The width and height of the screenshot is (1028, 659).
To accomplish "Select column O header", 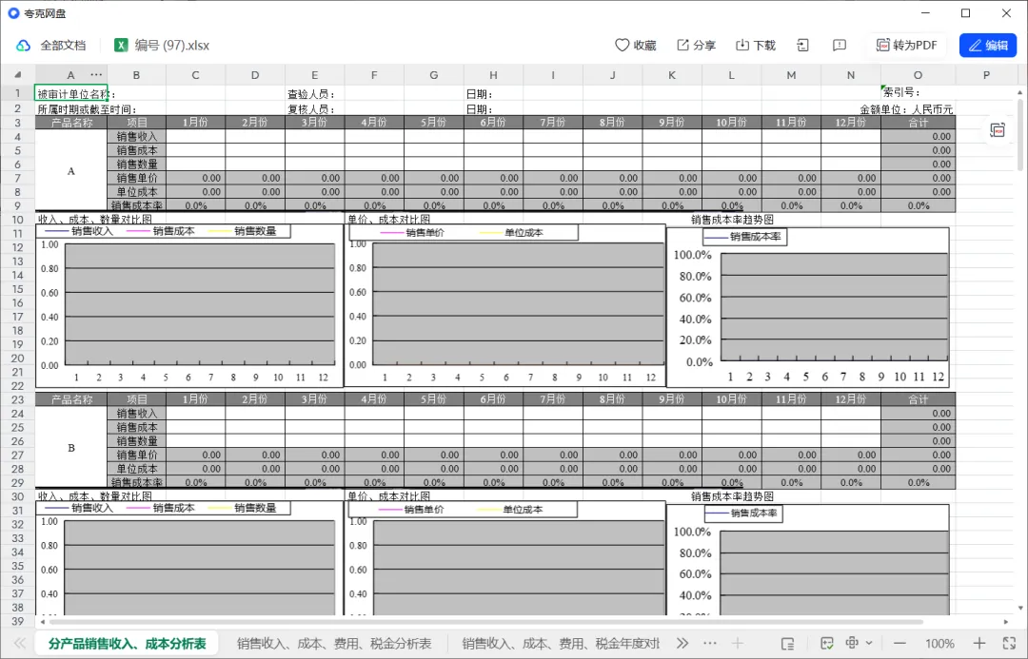I will pos(918,75).
